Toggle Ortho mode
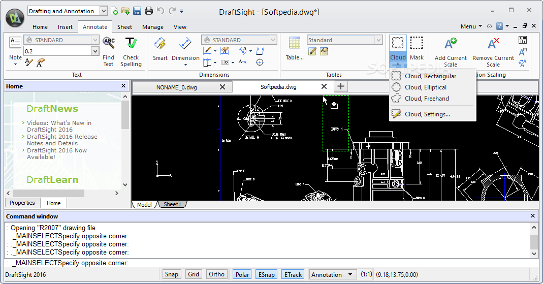This screenshot has width=543, height=284. tap(216, 274)
